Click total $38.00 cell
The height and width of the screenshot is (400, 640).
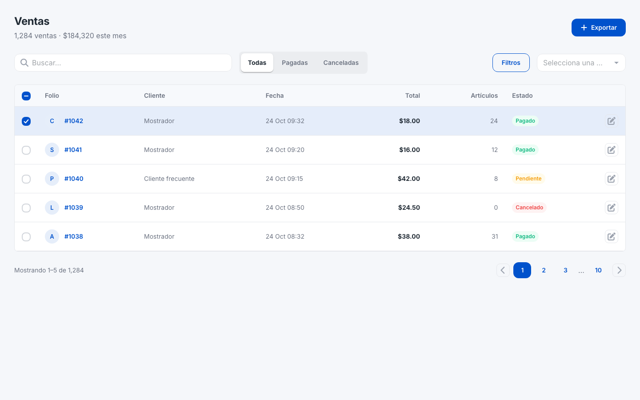(x=409, y=236)
